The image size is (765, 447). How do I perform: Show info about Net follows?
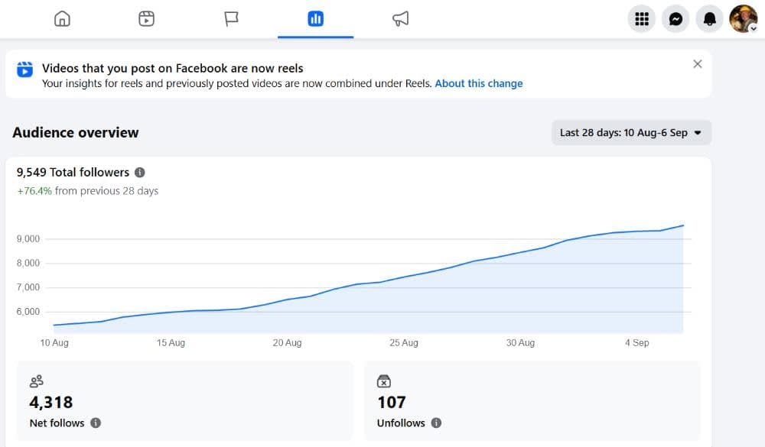[x=96, y=423]
